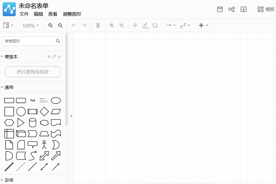Select the hexagon shape
The height and width of the screenshot is (184, 276).
9,122
